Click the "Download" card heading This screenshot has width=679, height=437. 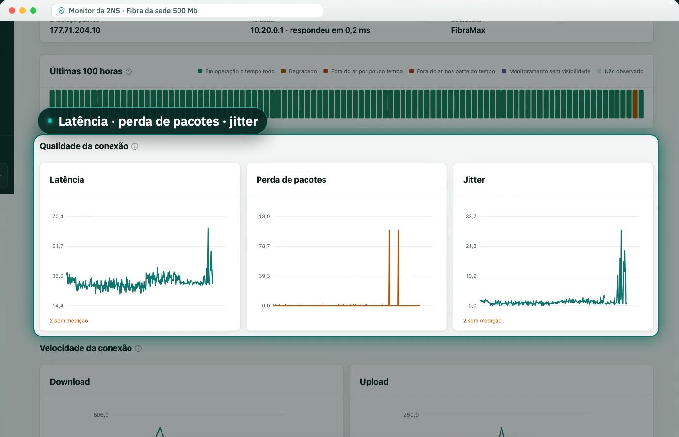pyautogui.click(x=70, y=382)
